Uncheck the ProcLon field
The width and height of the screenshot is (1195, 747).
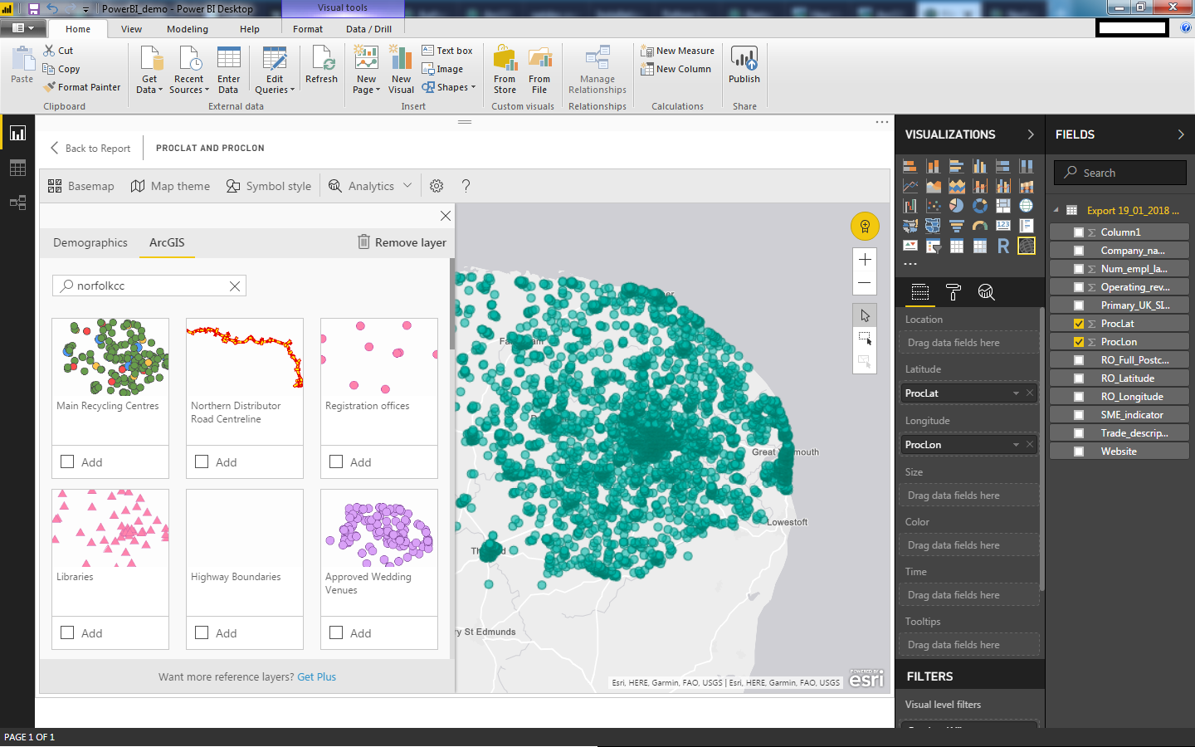(1079, 342)
